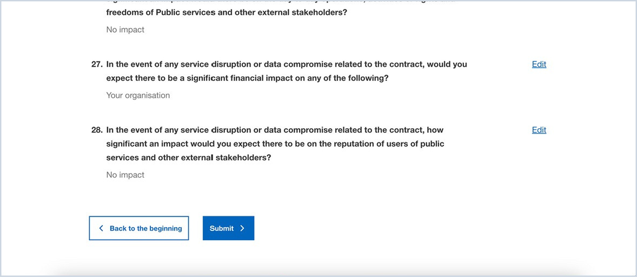Click the 'freedoms of Public services' question line
The width and height of the screenshot is (637, 277).
[227, 13]
